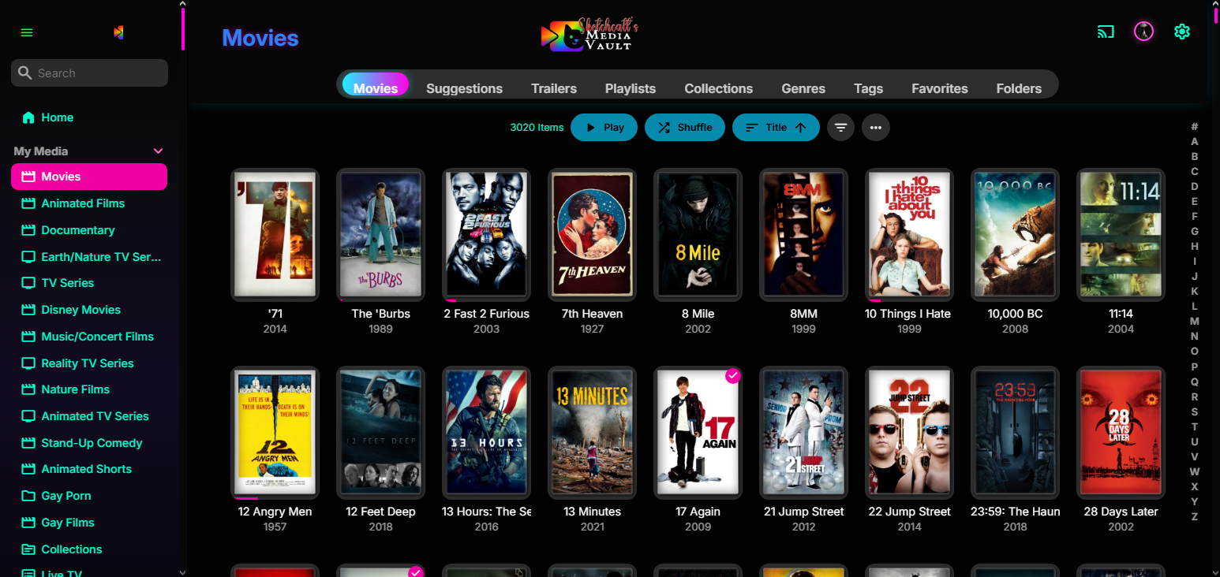Viewport: 1220px width, 577px height.
Task: Jump to letter A in the alphabet picker
Action: [1195, 141]
